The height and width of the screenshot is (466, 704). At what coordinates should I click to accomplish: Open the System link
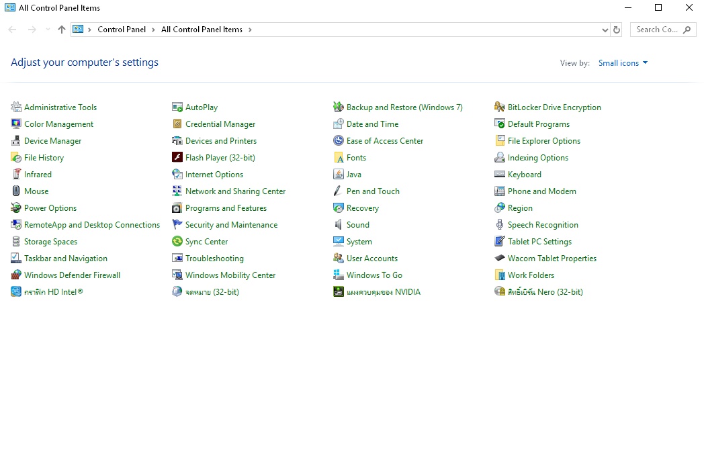[x=359, y=242]
